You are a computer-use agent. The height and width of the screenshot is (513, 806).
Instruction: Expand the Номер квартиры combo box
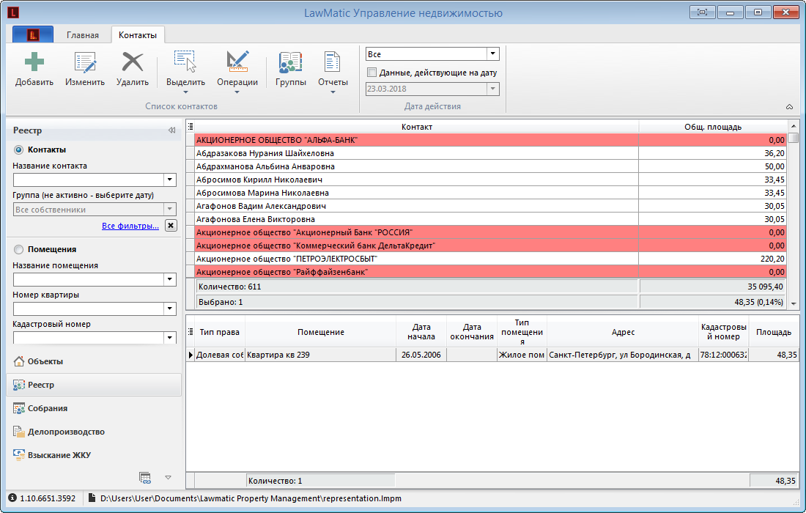point(170,309)
